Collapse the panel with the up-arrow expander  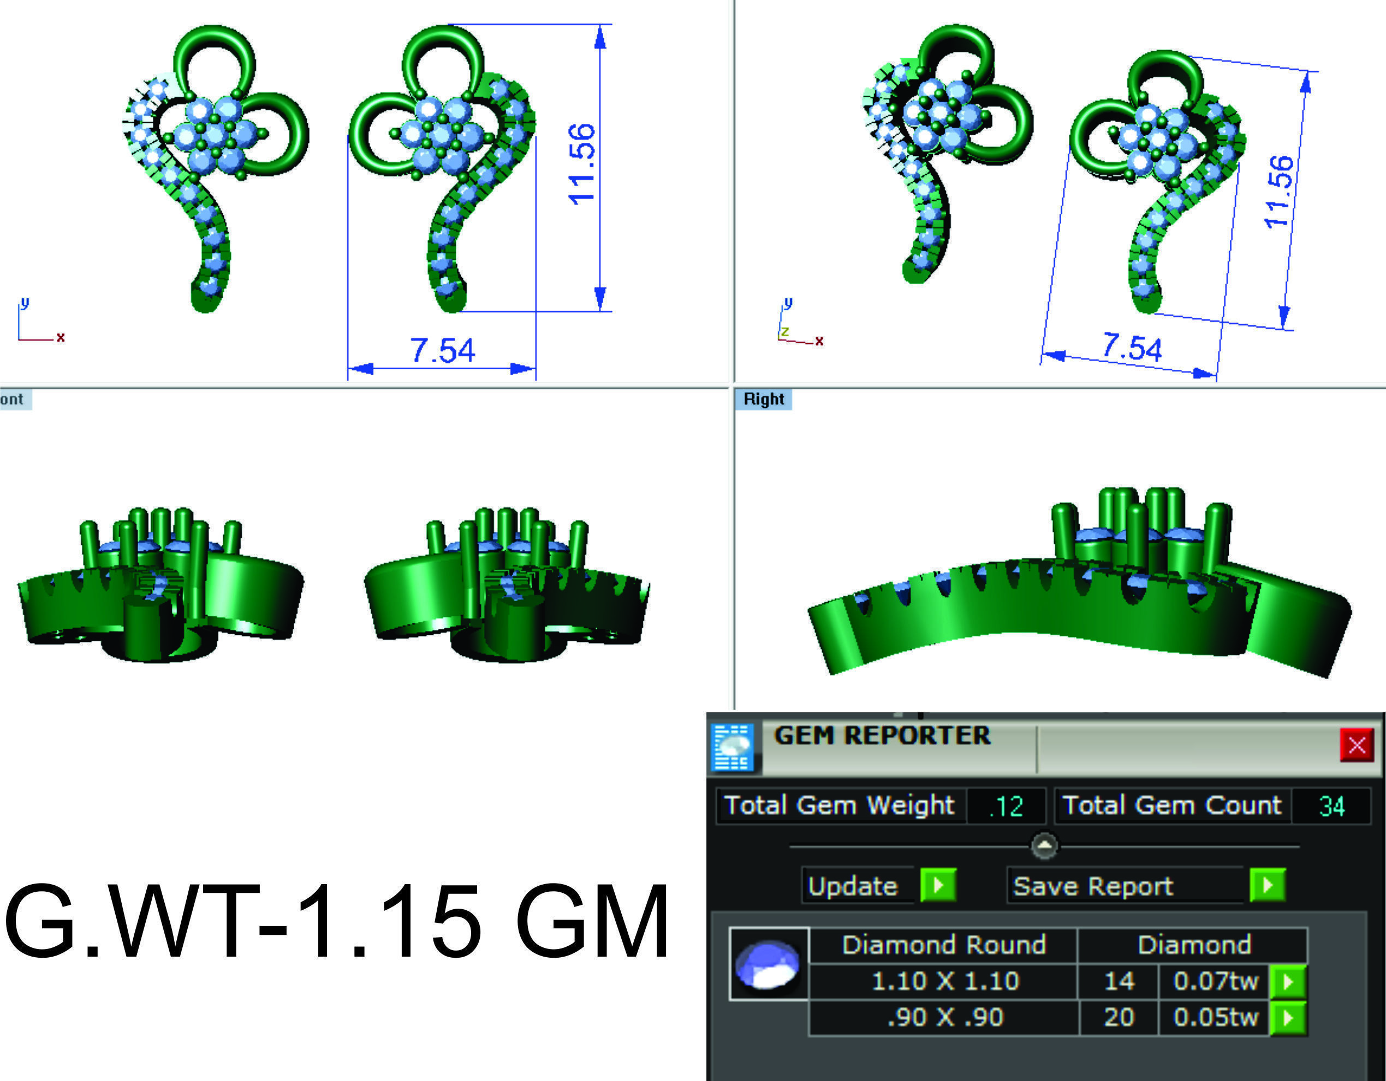coord(1045,846)
